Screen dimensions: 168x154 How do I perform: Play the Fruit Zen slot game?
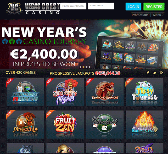coord(65,124)
